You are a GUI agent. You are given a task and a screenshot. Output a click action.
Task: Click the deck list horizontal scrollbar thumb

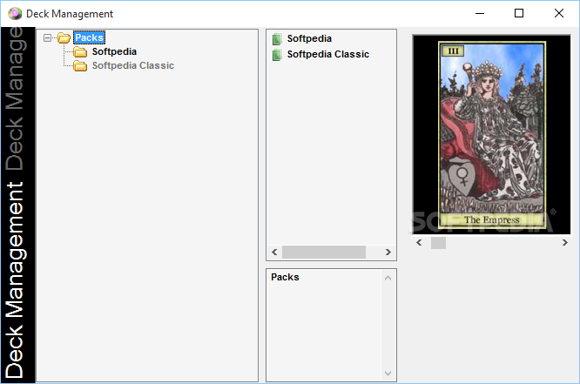[324, 252]
